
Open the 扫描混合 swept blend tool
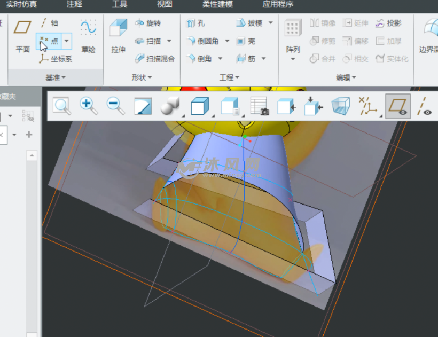pyautogui.click(x=154, y=59)
